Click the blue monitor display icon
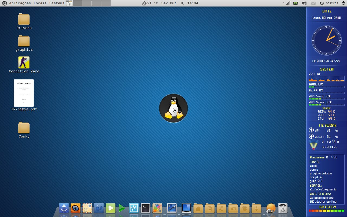The image size is (347, 217). (187, 208)
